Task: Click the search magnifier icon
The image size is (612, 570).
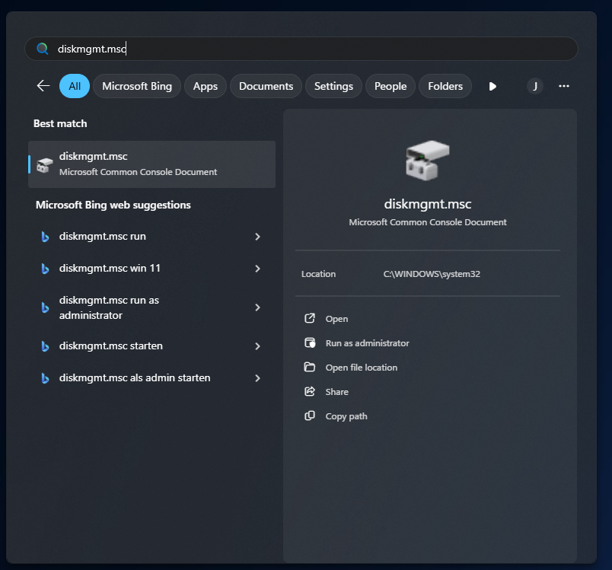Action: [43, 49]
